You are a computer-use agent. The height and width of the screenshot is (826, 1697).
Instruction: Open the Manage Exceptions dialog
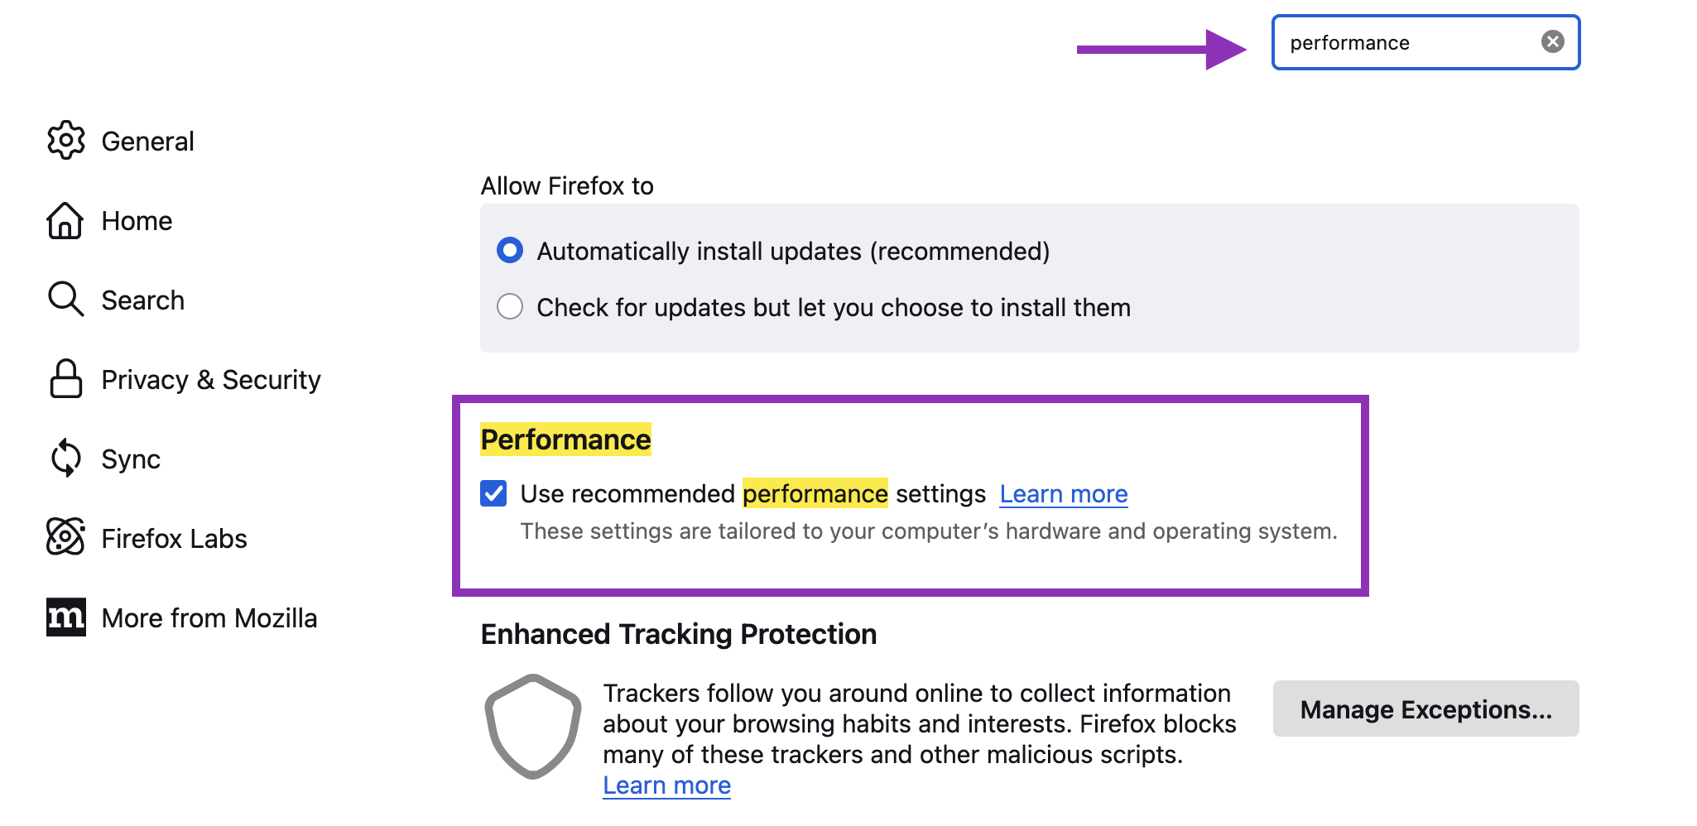(x=1425, y=708)
